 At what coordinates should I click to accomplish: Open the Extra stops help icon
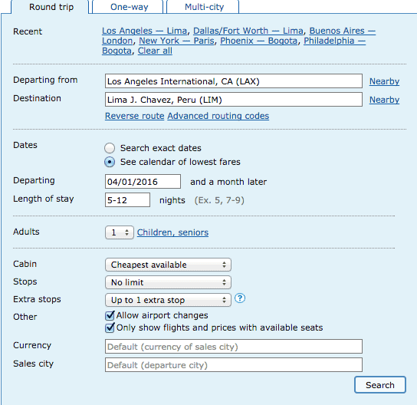pyautogui.click(x=240, y=298)
